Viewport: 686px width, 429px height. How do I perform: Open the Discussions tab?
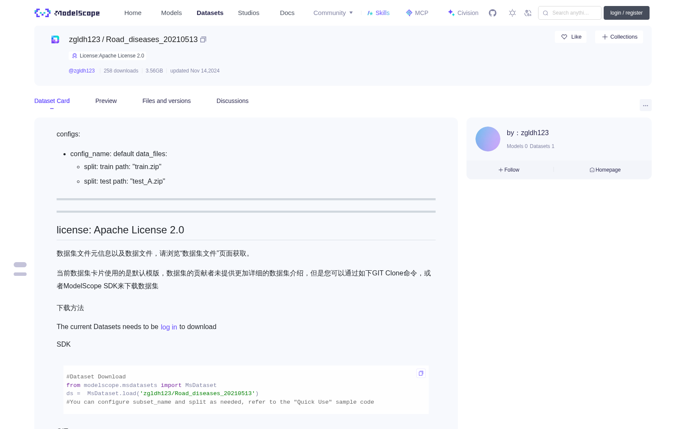[x=232, y=101]
